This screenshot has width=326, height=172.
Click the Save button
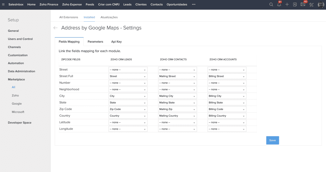point(273,140)
